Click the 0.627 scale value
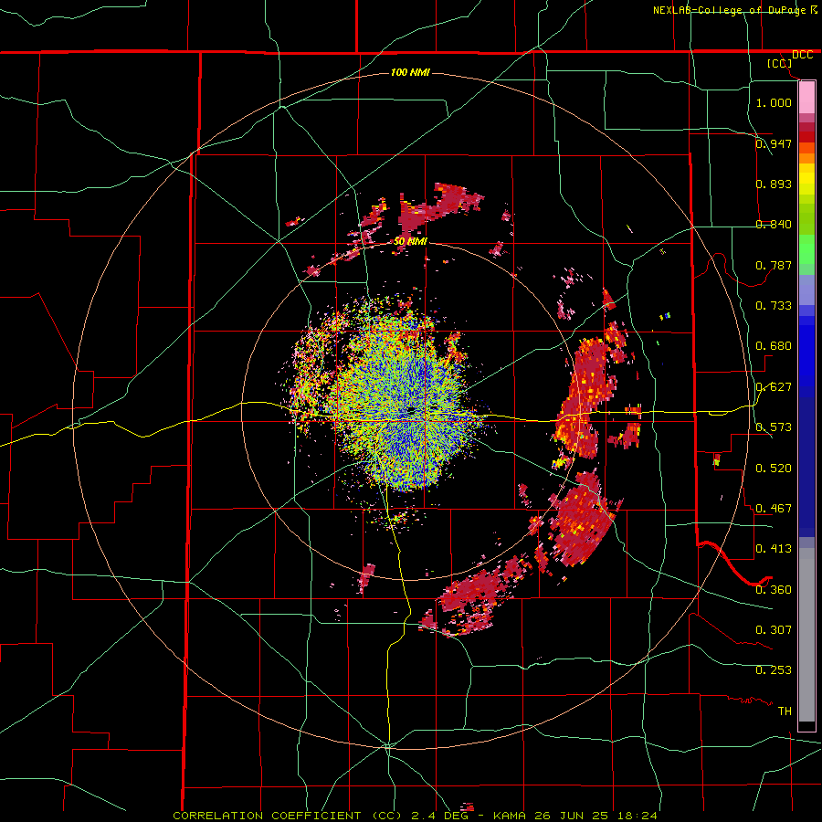The width and height of the screenshot is (822, 822). point(774,387)
